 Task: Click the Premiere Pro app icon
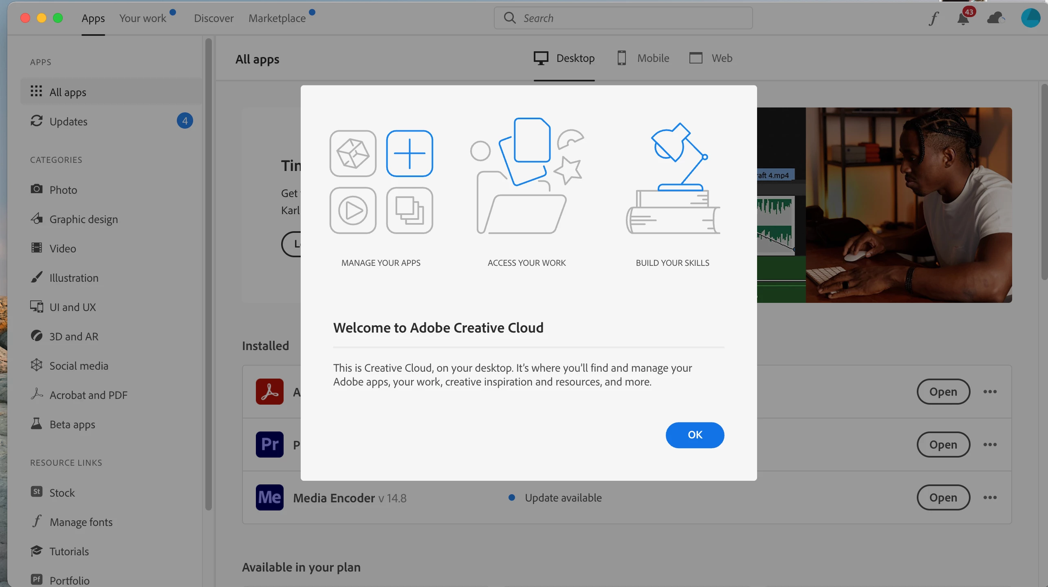coord(269,445)
